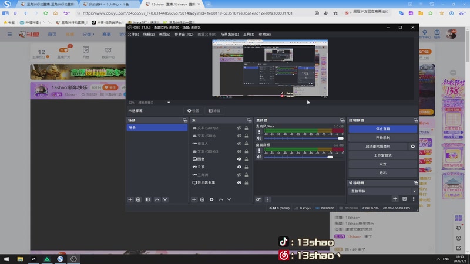Open scene filters icon in Scenes panel
The width and height of the screenshot is (470, 264).
tap(148, 199)
